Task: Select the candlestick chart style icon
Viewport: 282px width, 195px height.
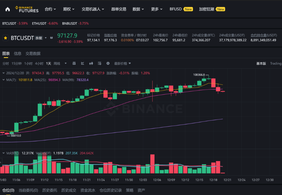Action: point(91,63)
